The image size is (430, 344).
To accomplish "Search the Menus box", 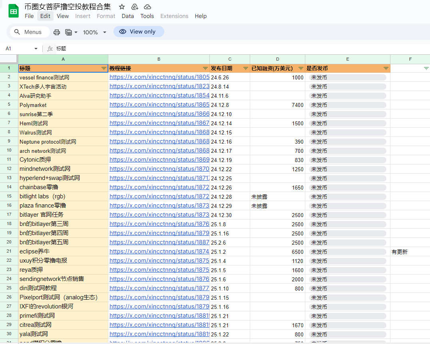I will point(30,32).
